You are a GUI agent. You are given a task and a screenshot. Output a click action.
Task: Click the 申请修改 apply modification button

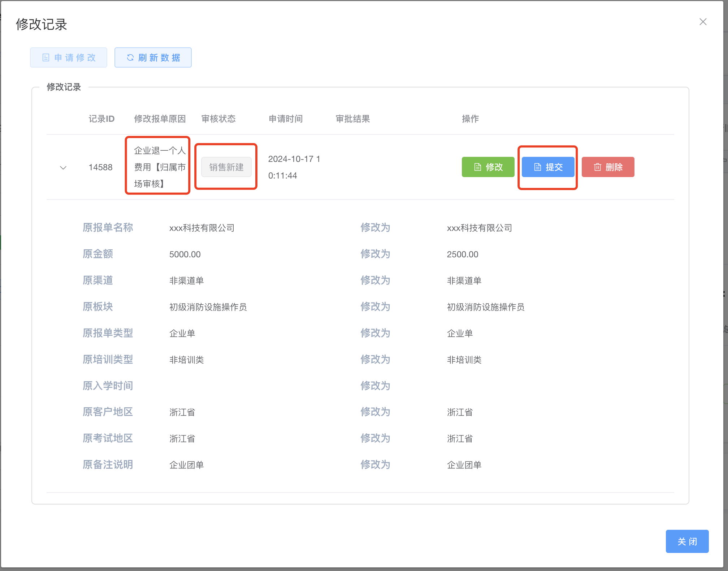pos(69,57)
